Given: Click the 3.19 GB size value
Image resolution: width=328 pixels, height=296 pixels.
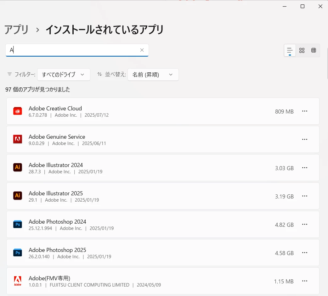Looking at the screenshot, I should click(284, 197).
